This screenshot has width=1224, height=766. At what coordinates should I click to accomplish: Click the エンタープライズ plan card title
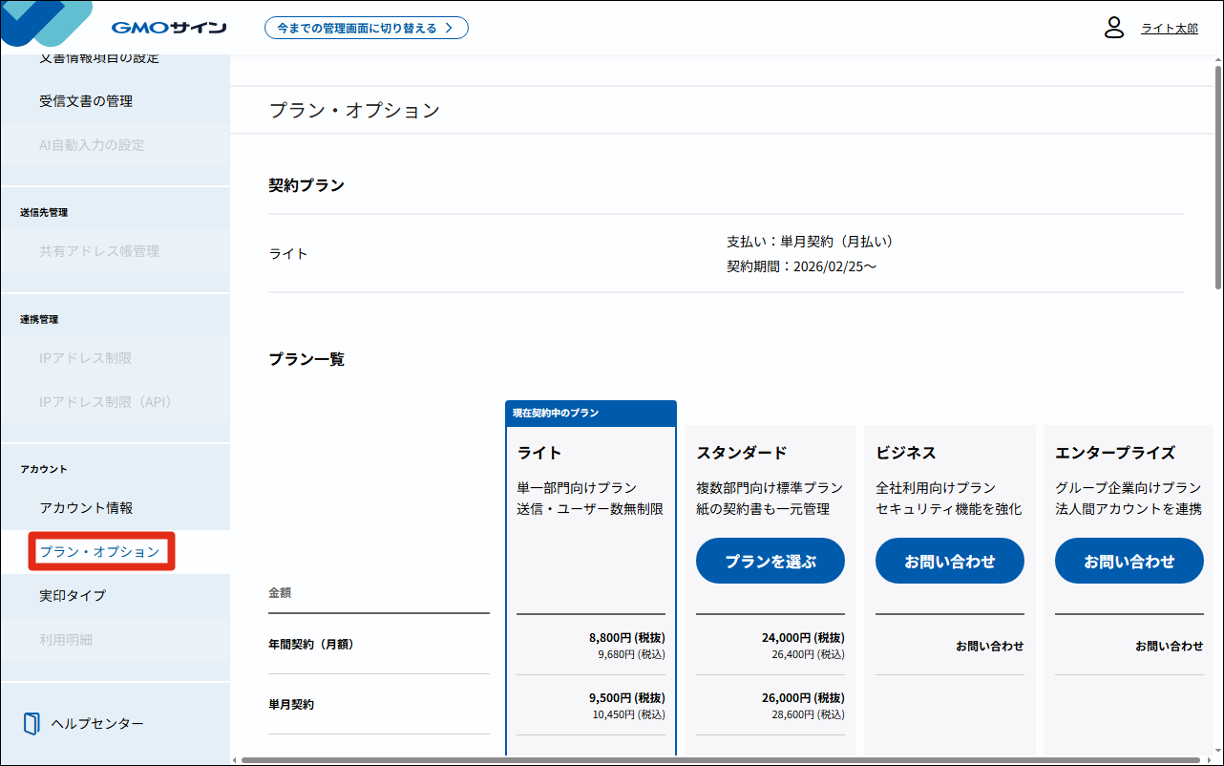[1115, 453]
